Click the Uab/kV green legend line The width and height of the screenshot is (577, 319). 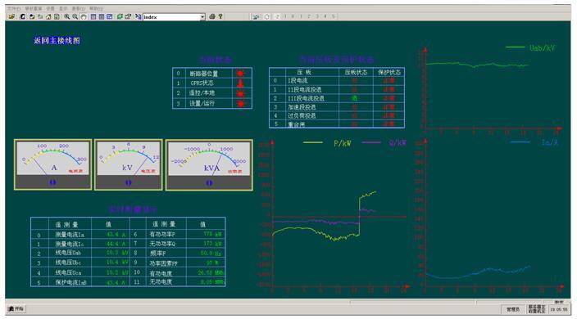click(x=516, y=47)
